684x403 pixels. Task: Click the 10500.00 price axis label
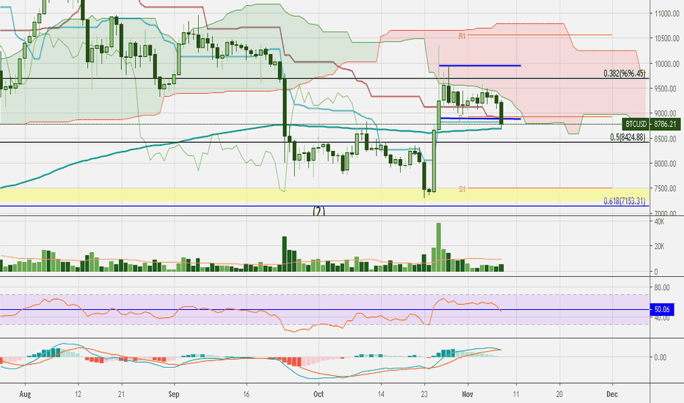pos(666,38)
